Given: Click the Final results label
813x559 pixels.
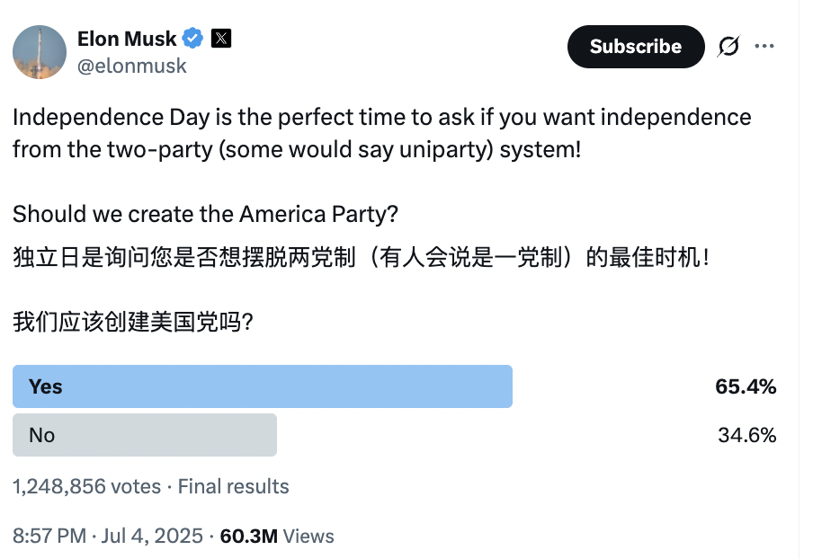Looking at the screenshot, I should (234, 486).
